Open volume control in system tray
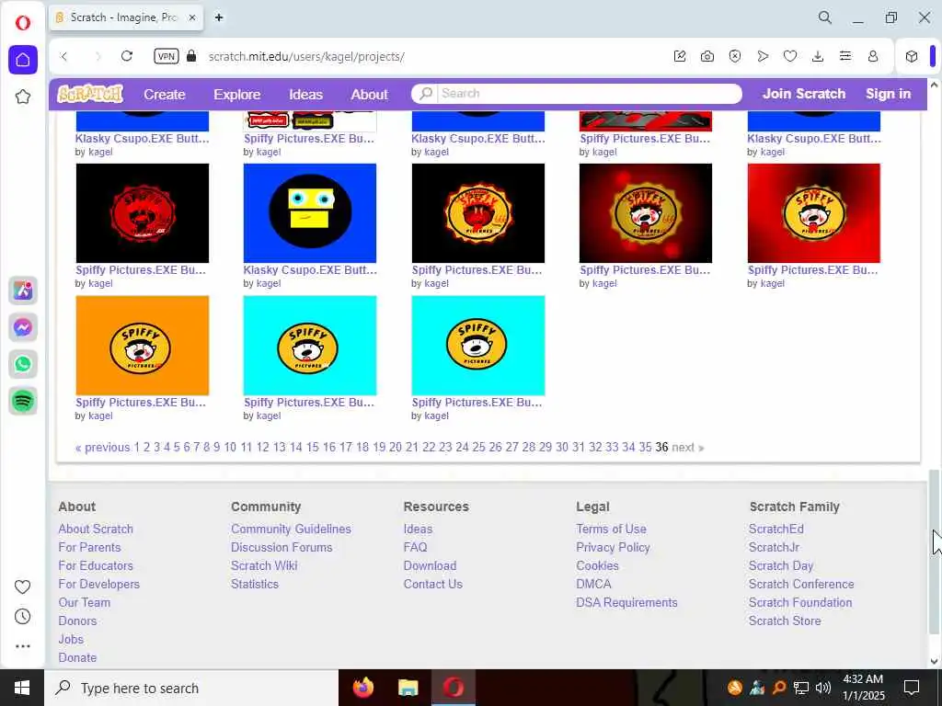The image size is (942, 706). [823, 688]
